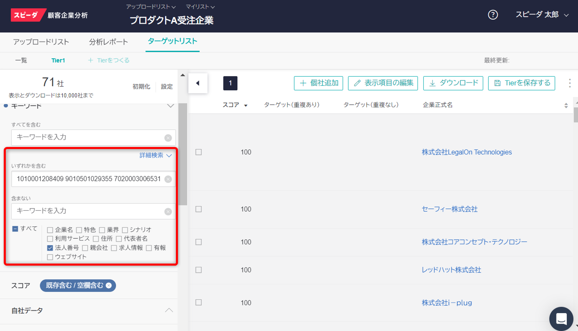Click the 初期化 button to reset filters
Image resolution: width=578 pixels, height=331 pixels.
(x=141, y=86)
